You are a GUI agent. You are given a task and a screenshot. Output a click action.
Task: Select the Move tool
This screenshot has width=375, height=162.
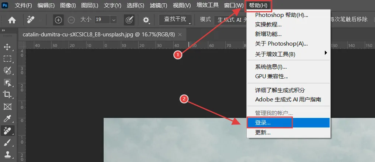click(7, 47)
